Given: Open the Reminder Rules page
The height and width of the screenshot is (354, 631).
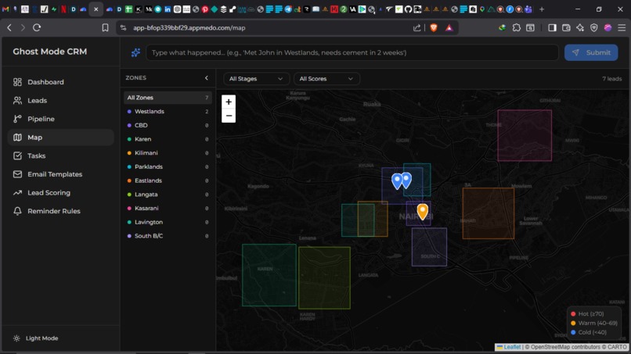Looking at the screenshot, I should pyautogui.click(x=60, y=211).
